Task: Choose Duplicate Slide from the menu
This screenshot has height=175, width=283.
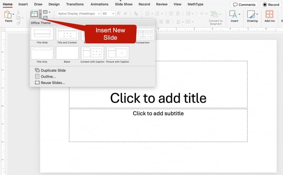Action: pyautogui.click(x=50, y=71)
